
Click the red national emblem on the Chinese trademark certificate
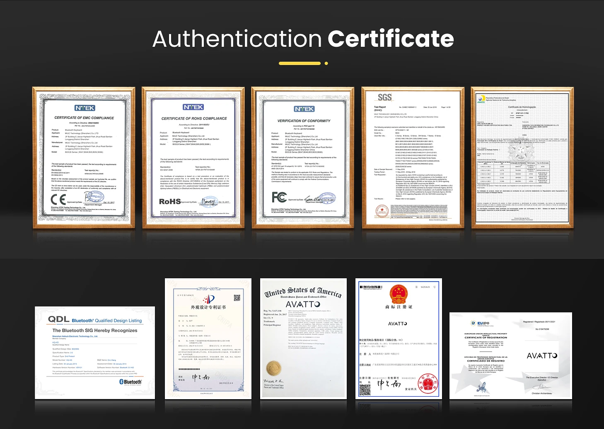399,294
